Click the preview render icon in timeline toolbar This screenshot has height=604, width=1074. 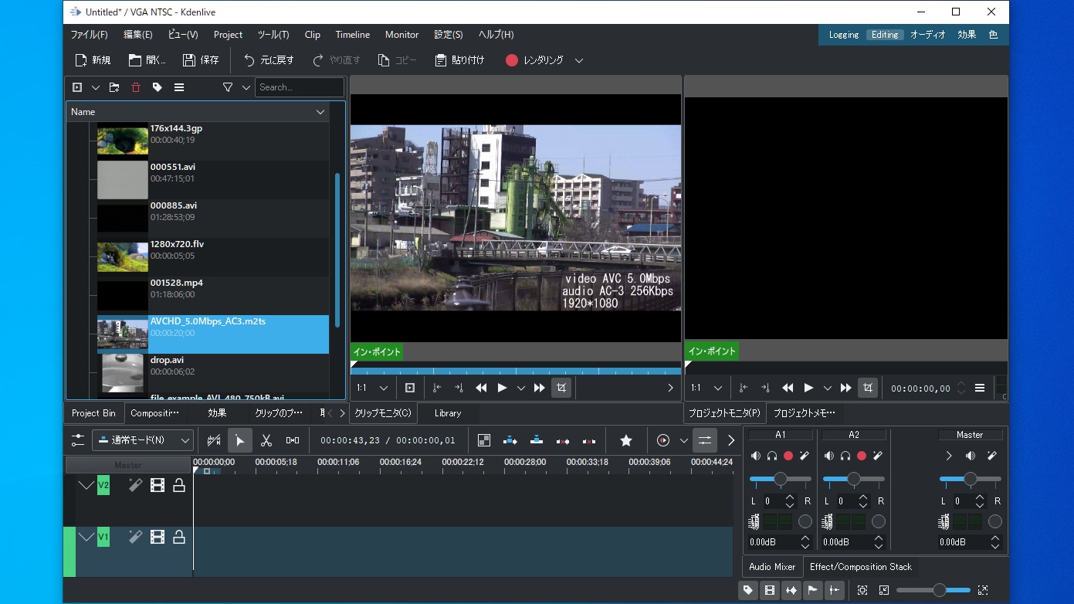coord(663,440)
